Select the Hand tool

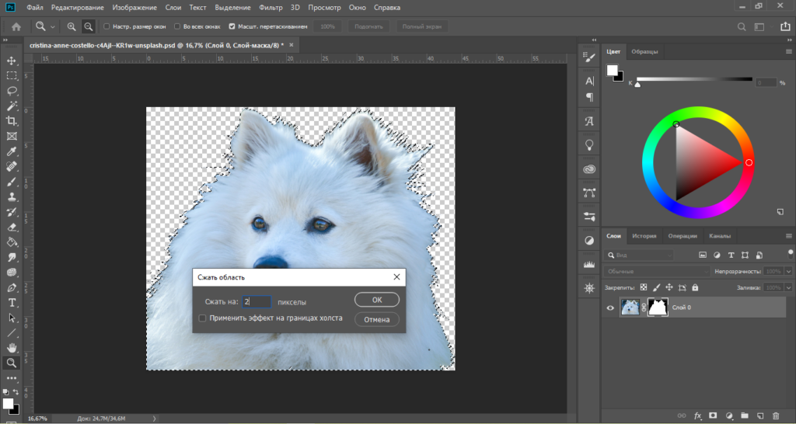click(x=12, y=347)
